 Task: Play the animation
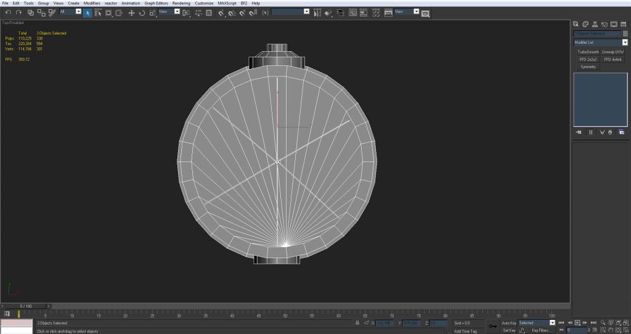[x=577, y=322]
